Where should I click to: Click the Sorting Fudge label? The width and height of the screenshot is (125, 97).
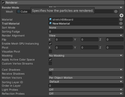click(x=11, y=31)
